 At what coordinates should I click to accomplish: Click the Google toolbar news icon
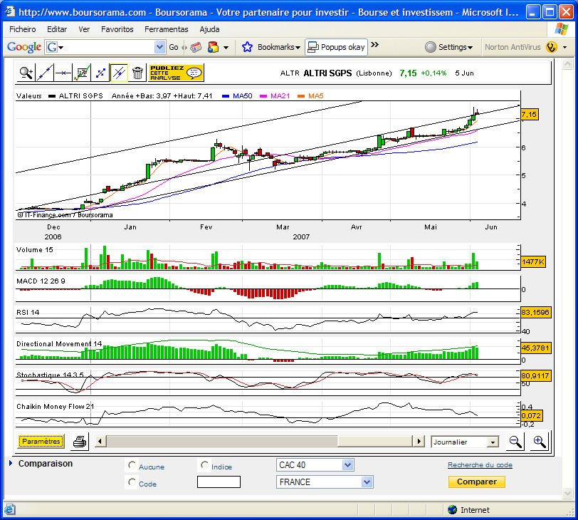click(196, 47)
